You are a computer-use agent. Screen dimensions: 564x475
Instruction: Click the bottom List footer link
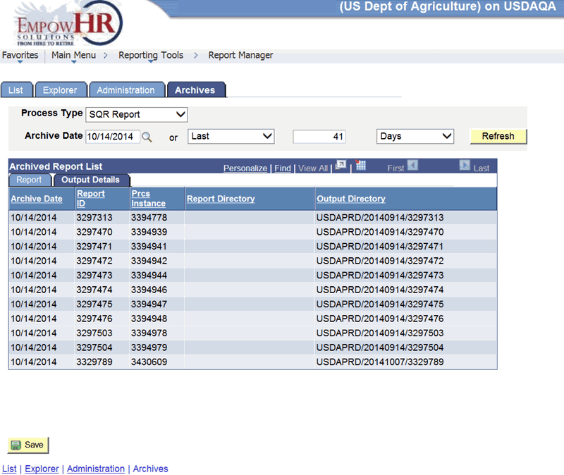(x=9, y=469)
